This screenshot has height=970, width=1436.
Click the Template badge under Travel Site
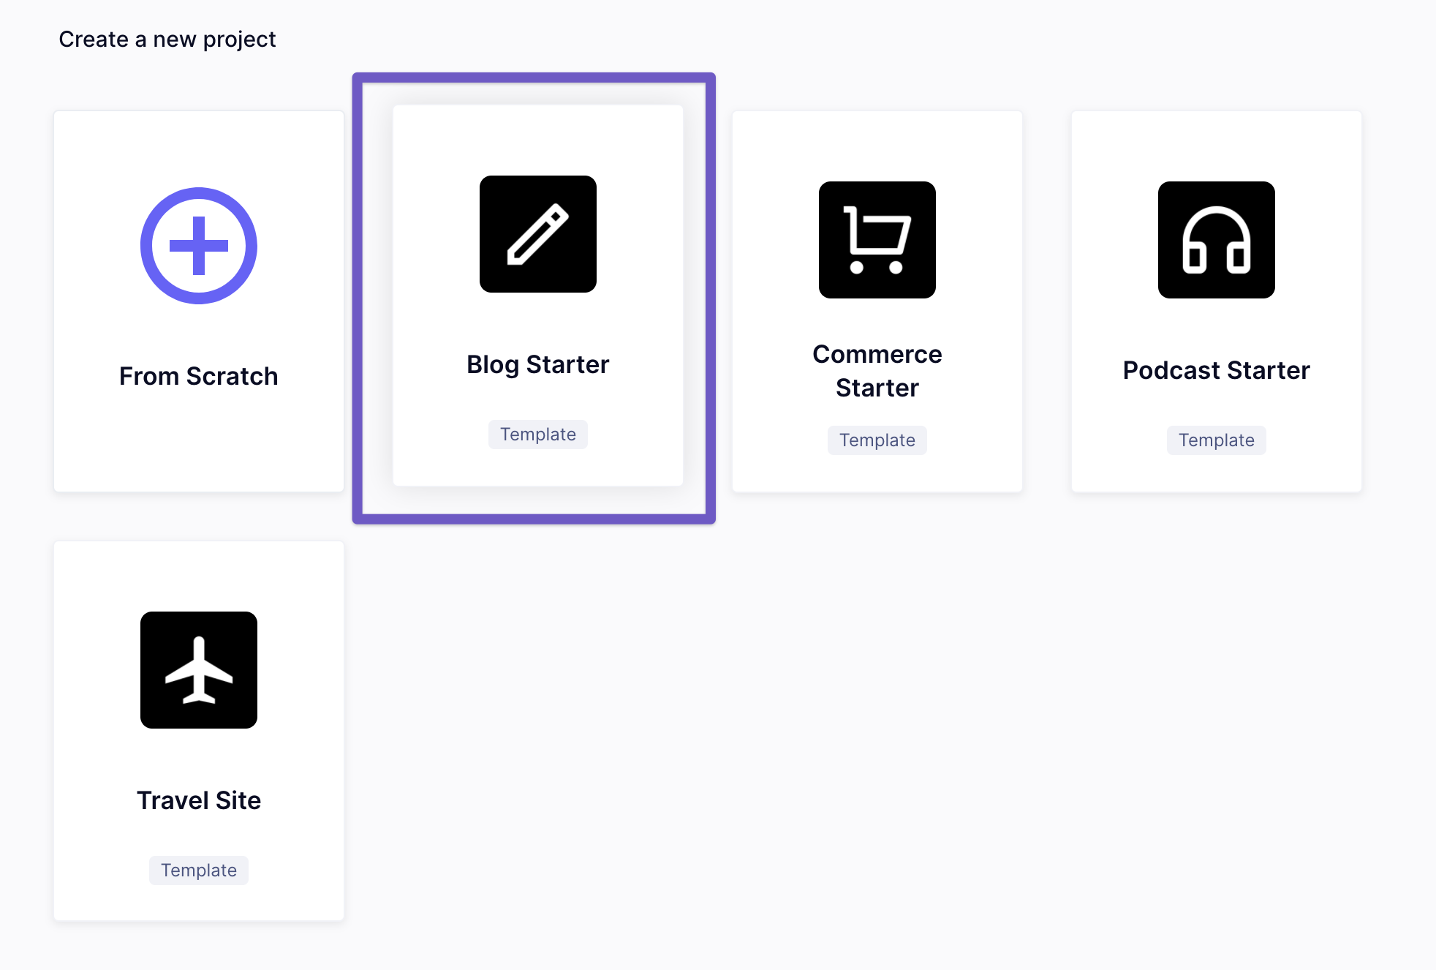pyautogui.click(x=198, y=870)
